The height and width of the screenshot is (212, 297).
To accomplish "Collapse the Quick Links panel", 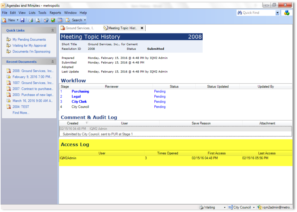I will coord(53,30).
